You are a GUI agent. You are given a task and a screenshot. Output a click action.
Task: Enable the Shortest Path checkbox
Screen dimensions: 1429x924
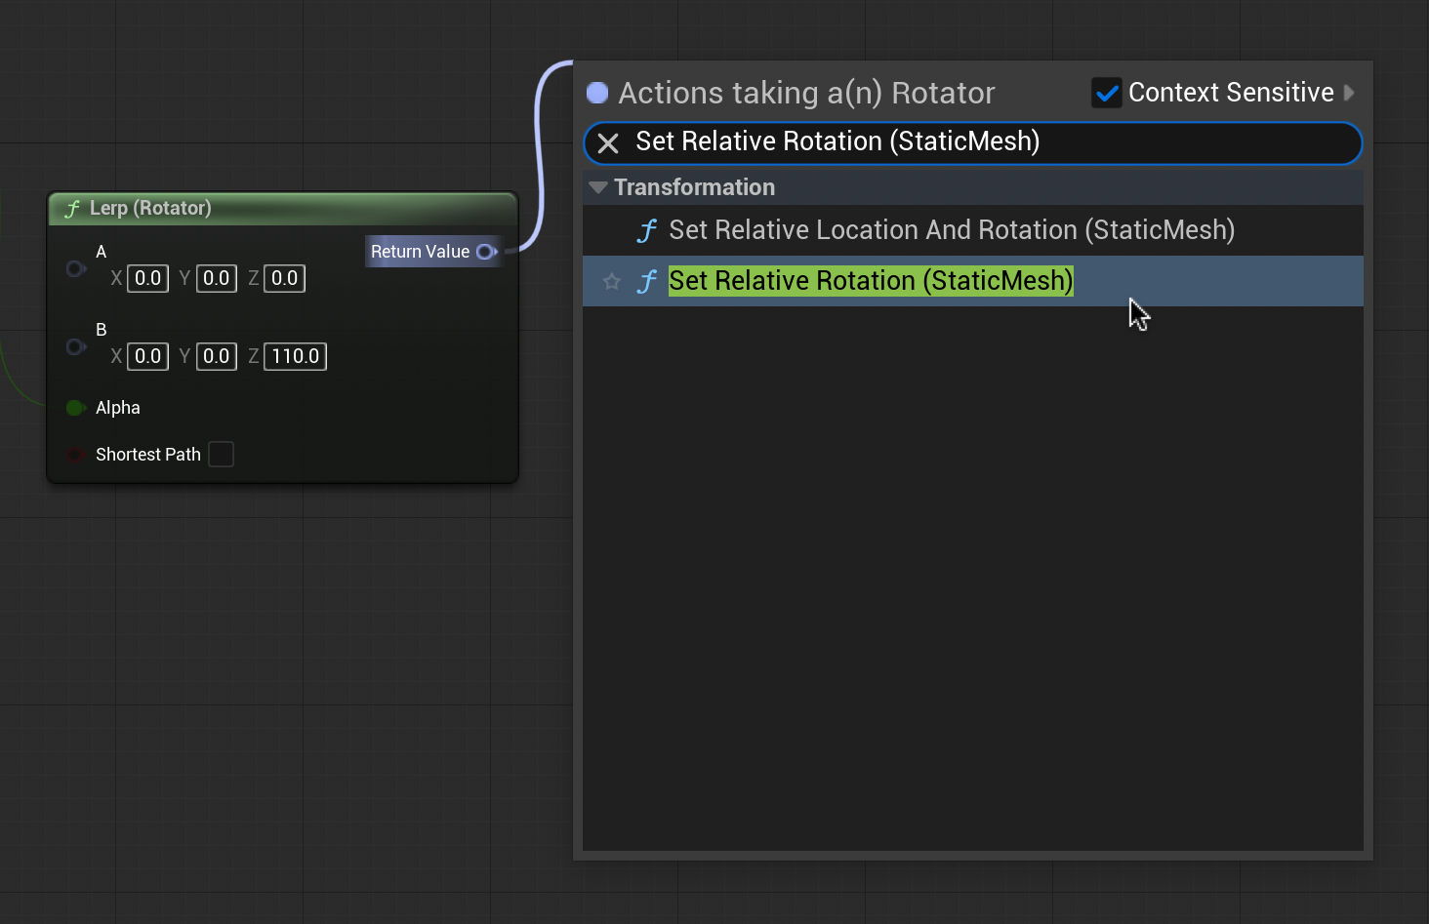(222, 455)
